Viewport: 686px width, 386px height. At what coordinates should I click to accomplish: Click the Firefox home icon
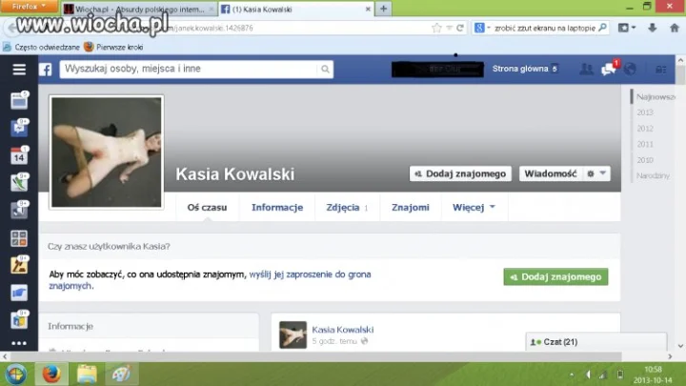point(675,28)
